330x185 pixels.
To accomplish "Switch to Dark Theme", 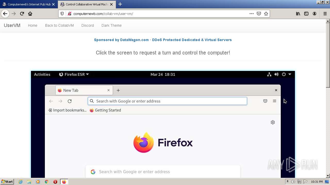I will pos(111,25).
